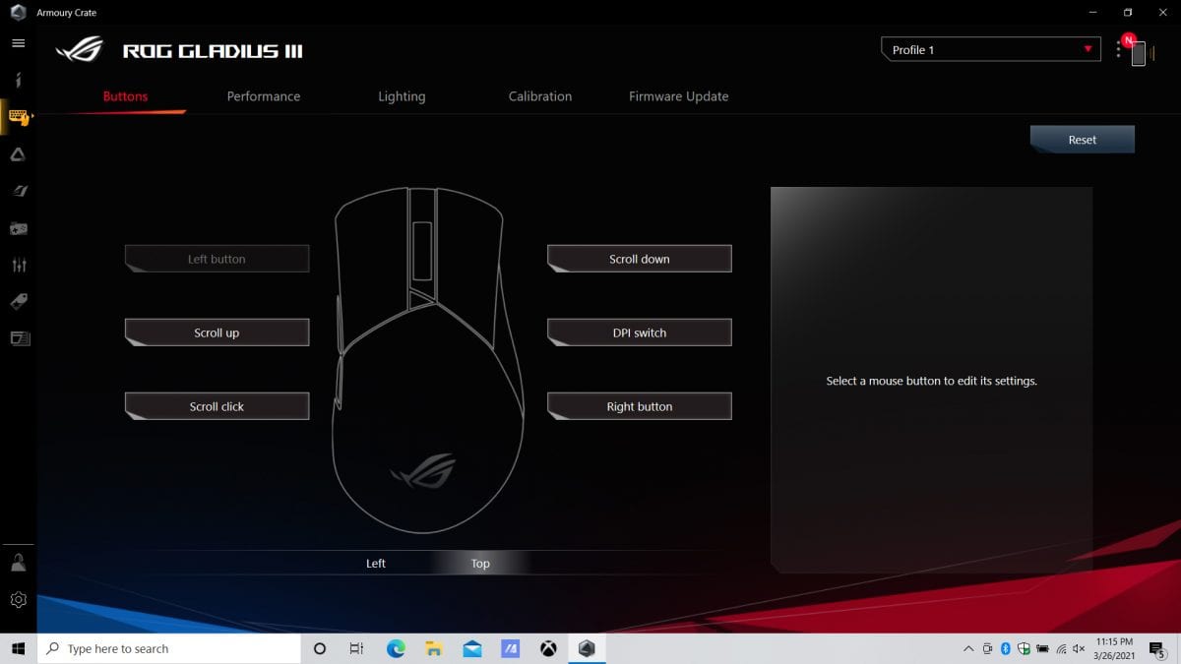Click the Windows taskbar search box
Viewport: 1181px width, 664px height.
(168, 648)
